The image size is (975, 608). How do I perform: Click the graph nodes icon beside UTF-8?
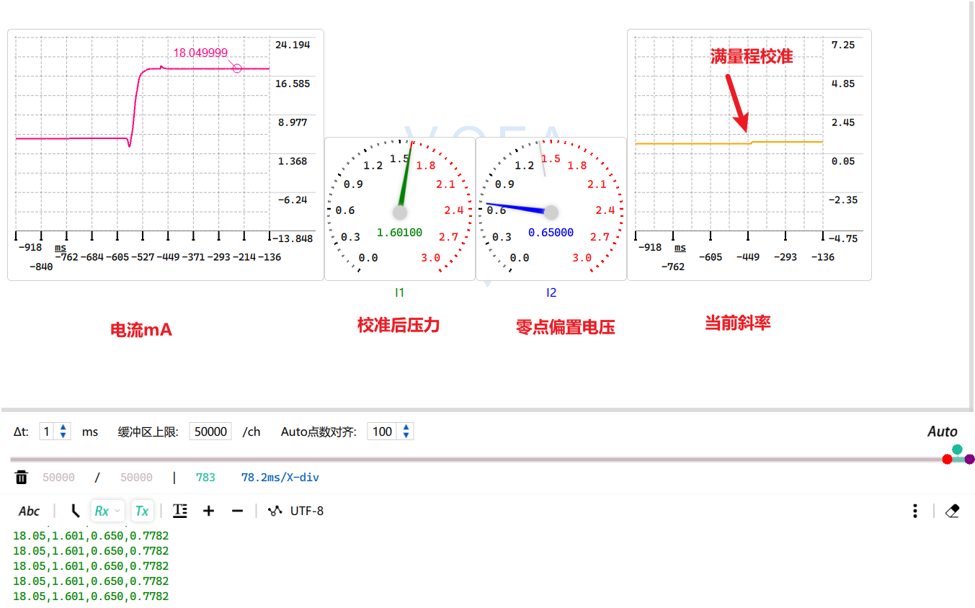[x=275, y=511]
